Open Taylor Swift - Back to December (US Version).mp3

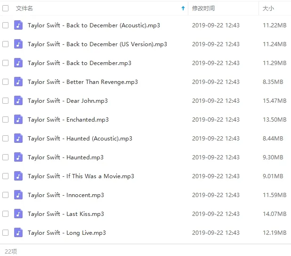tap(97, 44)
